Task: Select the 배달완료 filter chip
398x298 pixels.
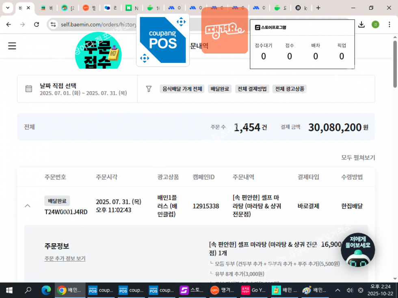Action: coord(220,89)
